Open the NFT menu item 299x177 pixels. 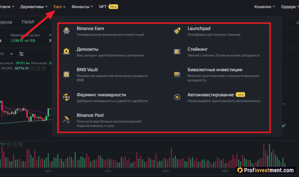click(x=103, y=7)
